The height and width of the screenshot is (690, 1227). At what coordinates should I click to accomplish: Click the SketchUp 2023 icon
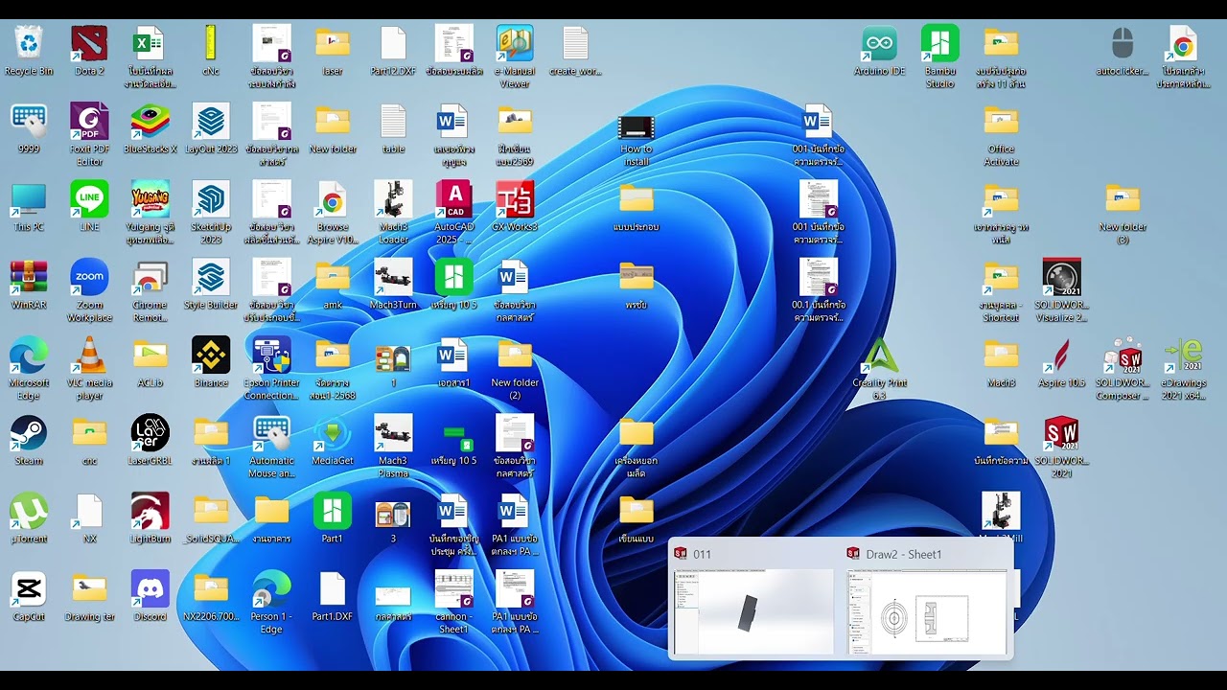[x=211, y=213]
